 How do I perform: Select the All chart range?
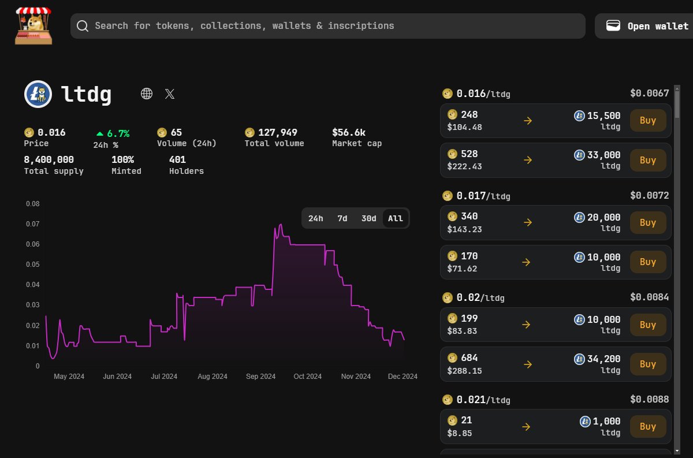[x=396, y=218]
